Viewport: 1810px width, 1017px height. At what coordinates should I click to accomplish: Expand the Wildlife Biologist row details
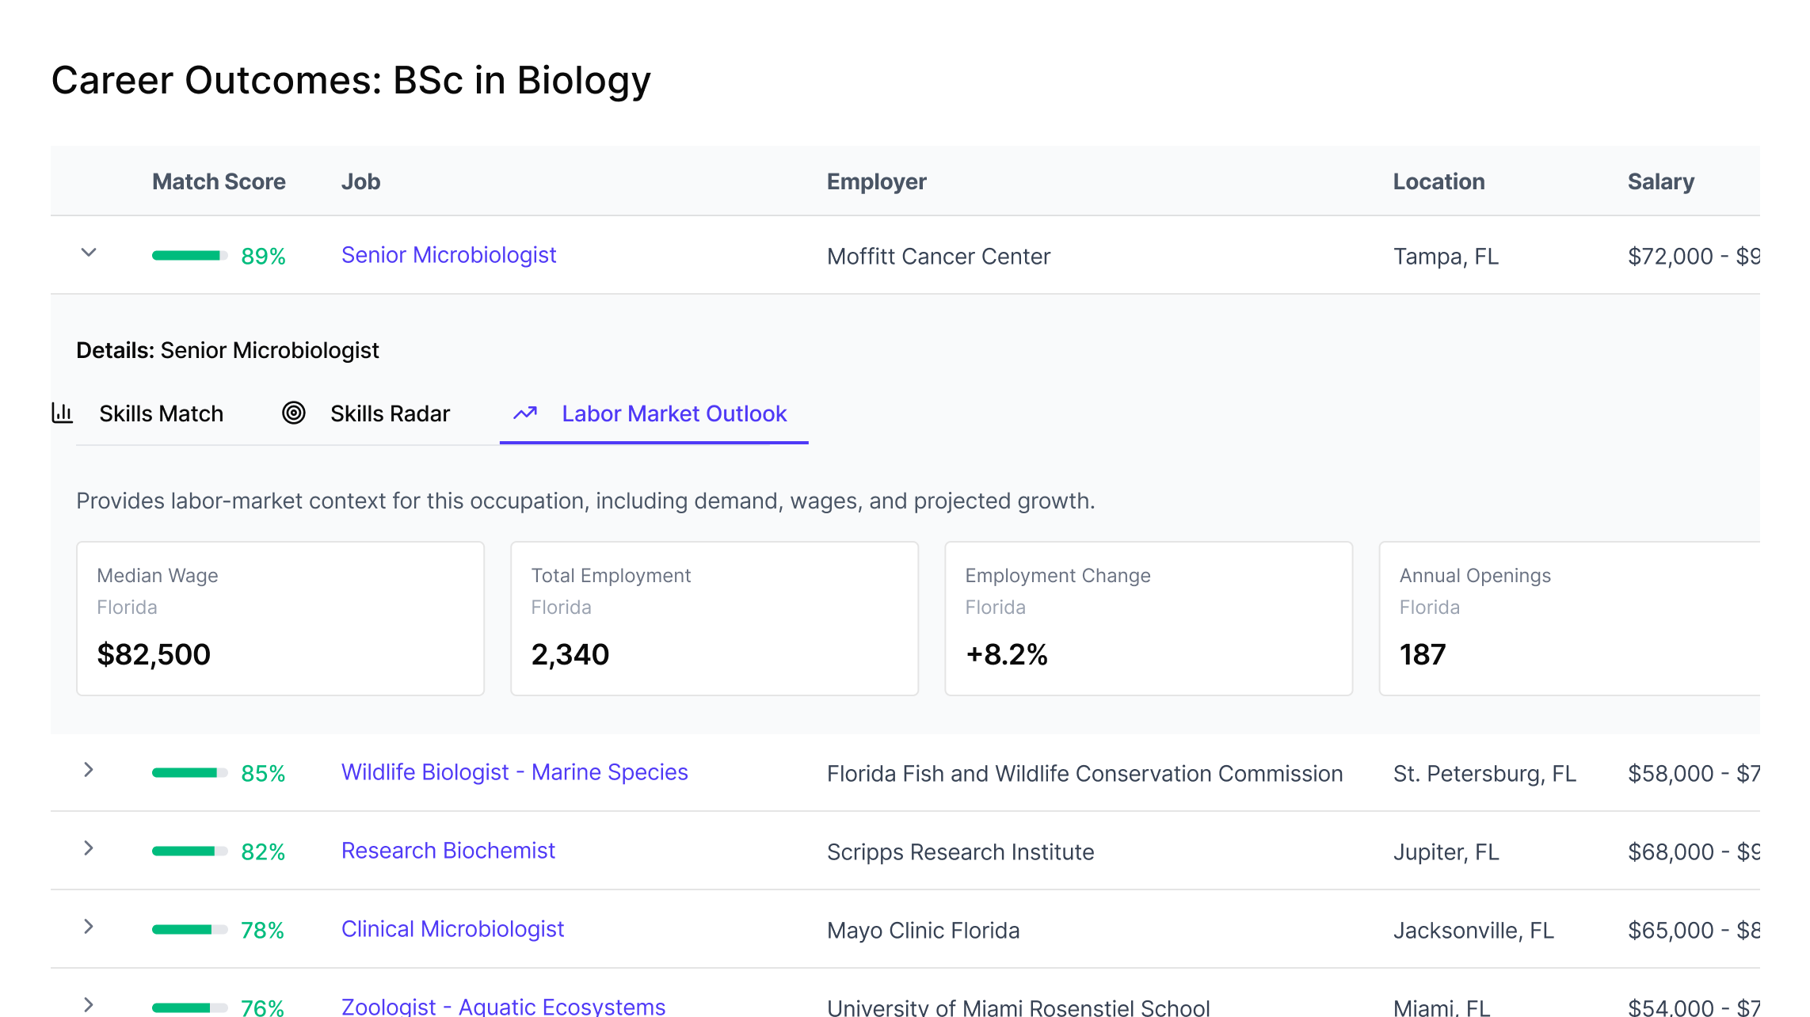pyautogui.click(x=89, y=771)
